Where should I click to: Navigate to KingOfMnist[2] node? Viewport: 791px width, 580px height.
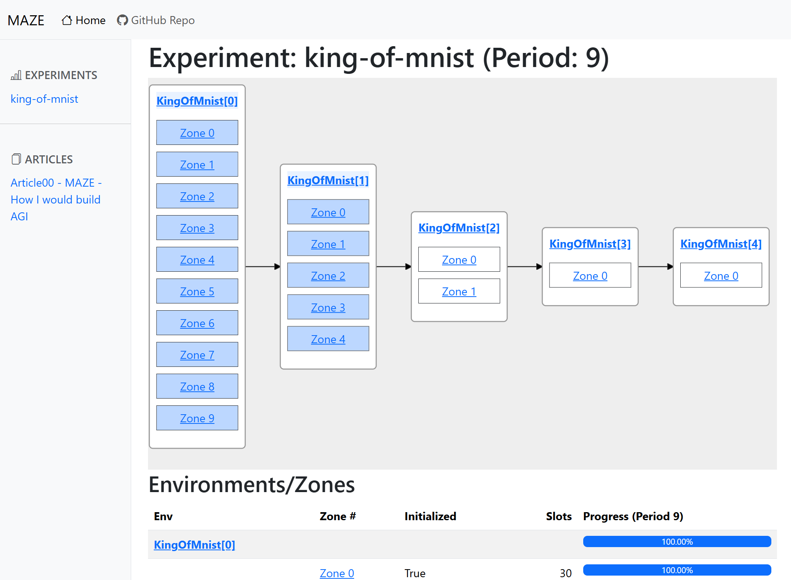pos(459,227)
